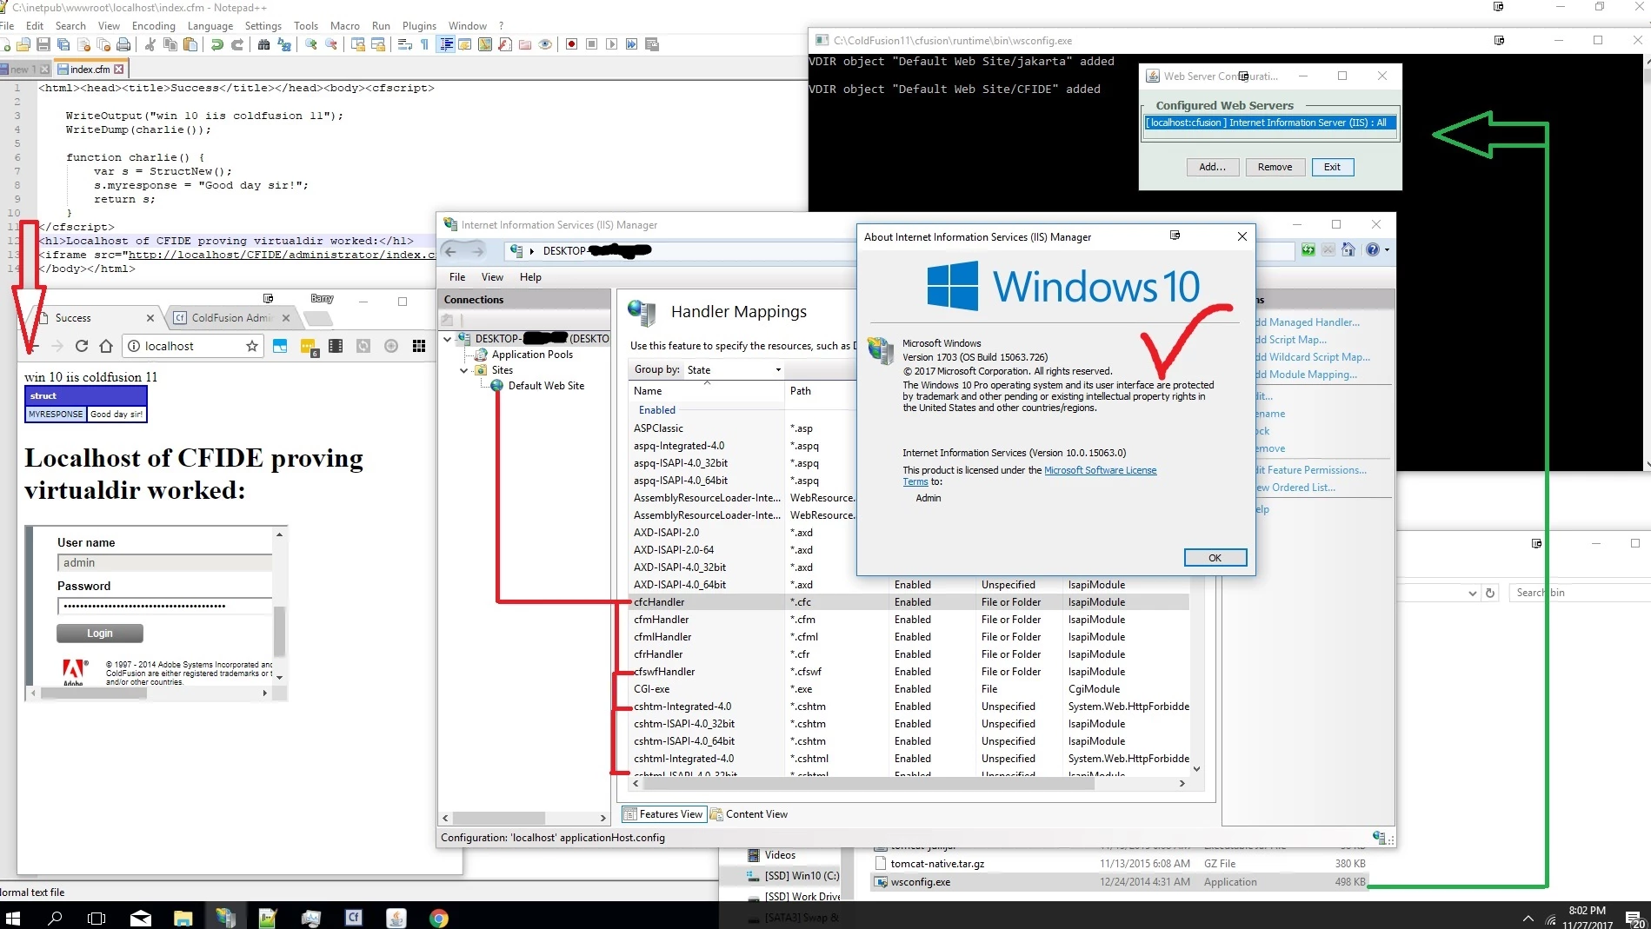1651x929 pixels.
Task: Click the Start Recording macro icon
Action: coord(571,44)
